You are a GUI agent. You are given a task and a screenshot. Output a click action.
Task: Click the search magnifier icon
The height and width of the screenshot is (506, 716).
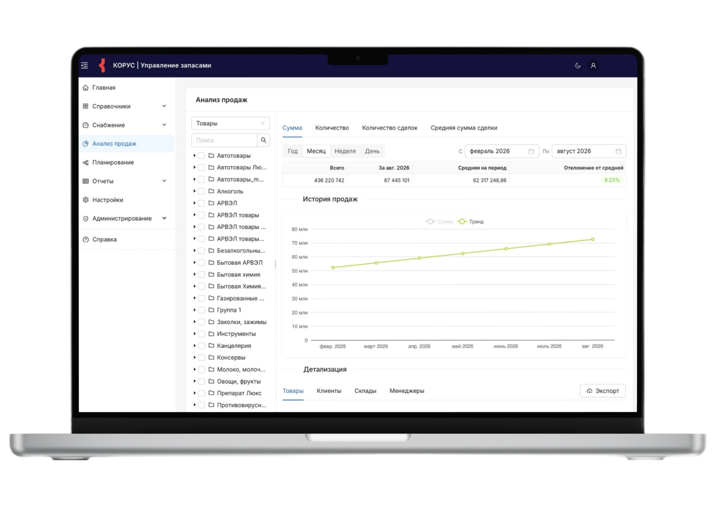pos(263,140)
